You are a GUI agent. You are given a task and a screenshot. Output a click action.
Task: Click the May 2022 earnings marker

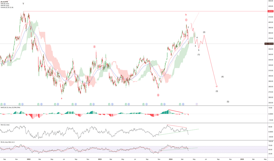[x=55, y=104]
